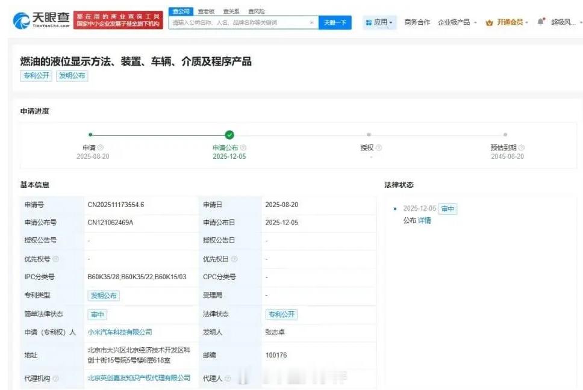Click 详情 in the legal status panel
This screenshot has height=390, width=583.
[x=423, y=221]
